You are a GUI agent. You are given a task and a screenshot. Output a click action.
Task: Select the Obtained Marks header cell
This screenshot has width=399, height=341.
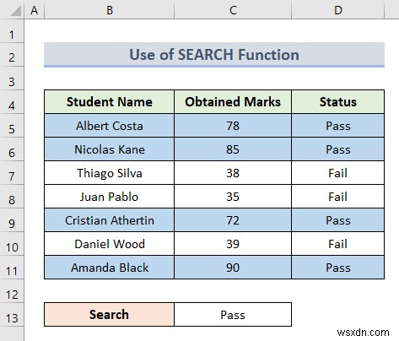pyautogui.click(x=233, y=102)
